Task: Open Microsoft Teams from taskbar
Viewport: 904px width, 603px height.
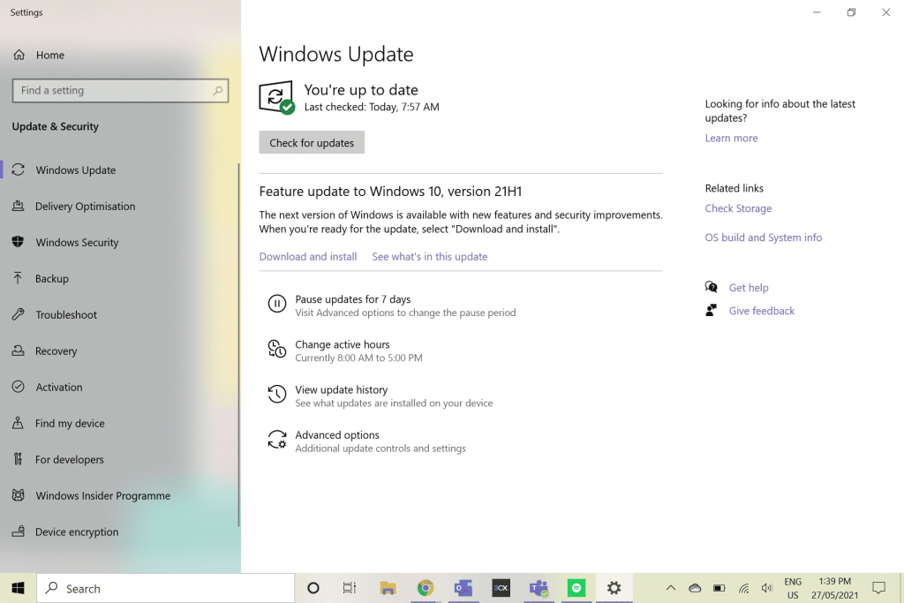Action: [539, 588]
